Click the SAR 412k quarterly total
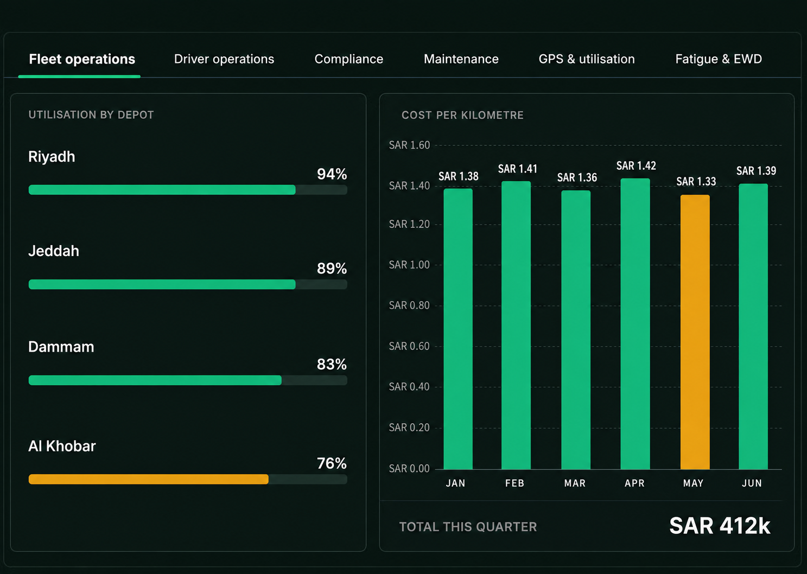The width and height of the screenshot is (807, 574). tap(720, 526)
